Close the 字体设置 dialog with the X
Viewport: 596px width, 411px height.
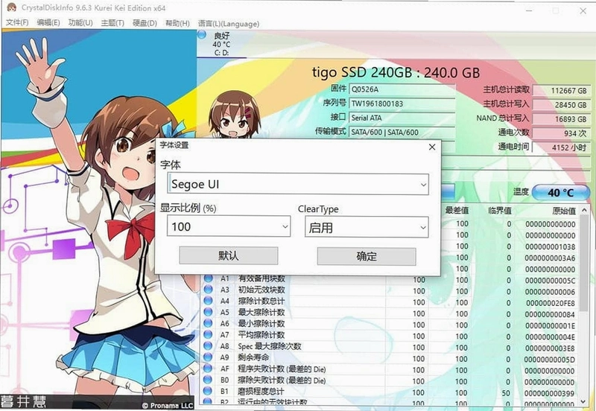point(432,147)
